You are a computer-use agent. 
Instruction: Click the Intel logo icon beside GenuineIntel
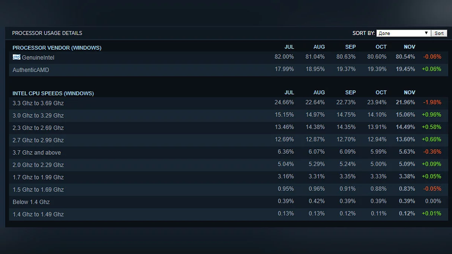(17, 57)
